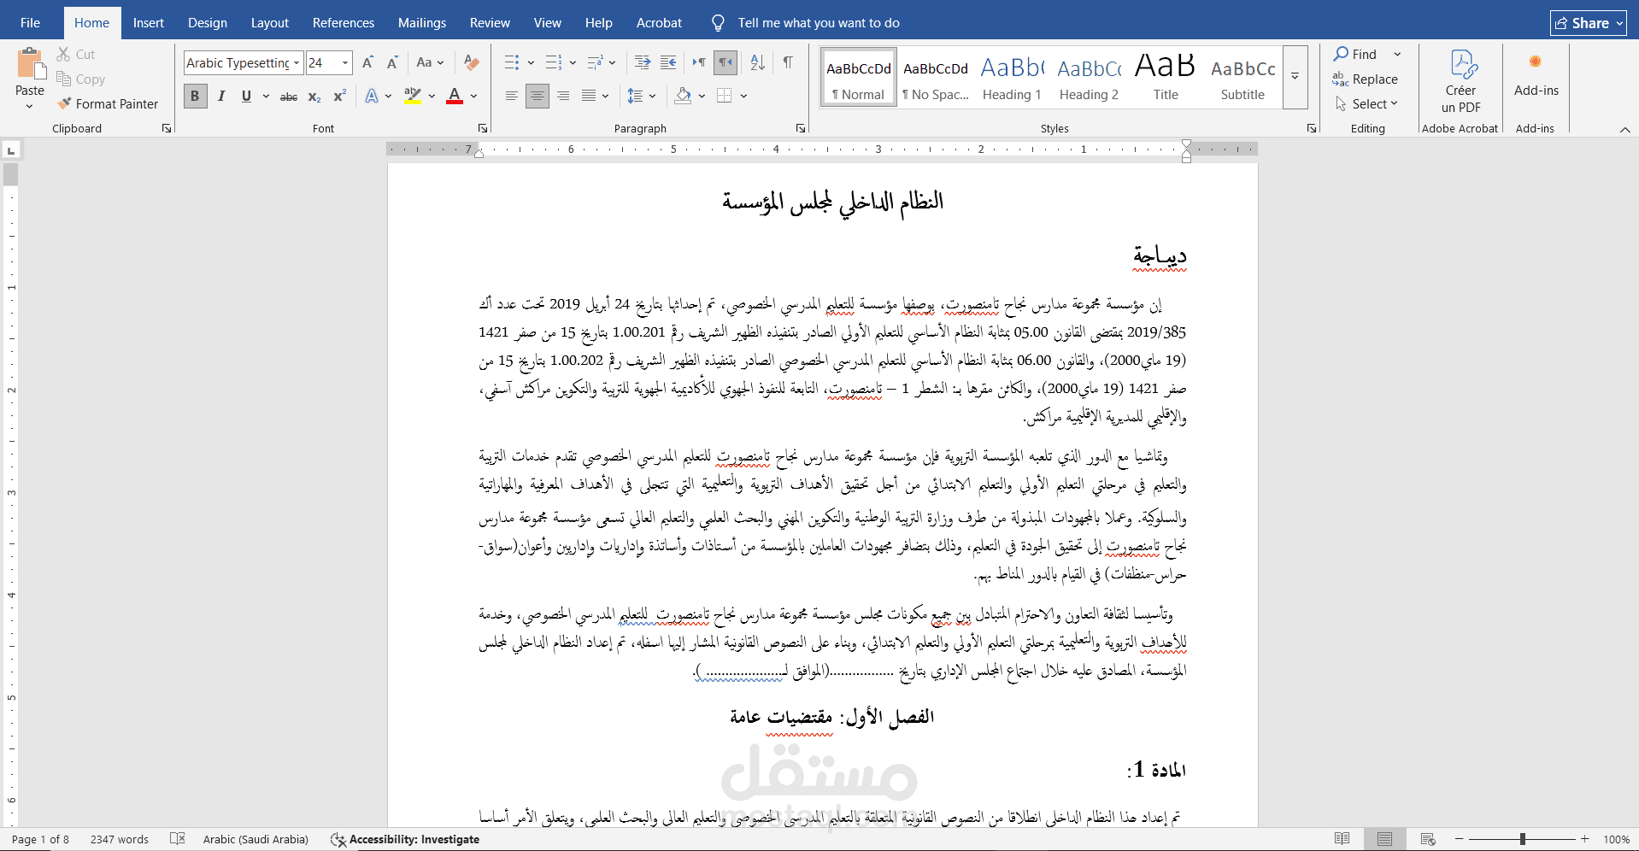Switch to the References tab

pyautogui.click(x=344, y=23)
